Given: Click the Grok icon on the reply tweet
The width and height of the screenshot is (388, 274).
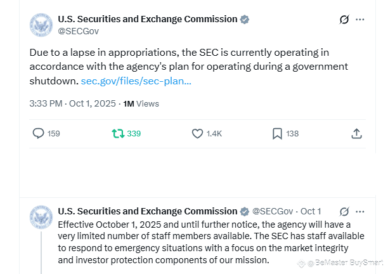Looking at the screenshot, I should (x=345, y=211).
